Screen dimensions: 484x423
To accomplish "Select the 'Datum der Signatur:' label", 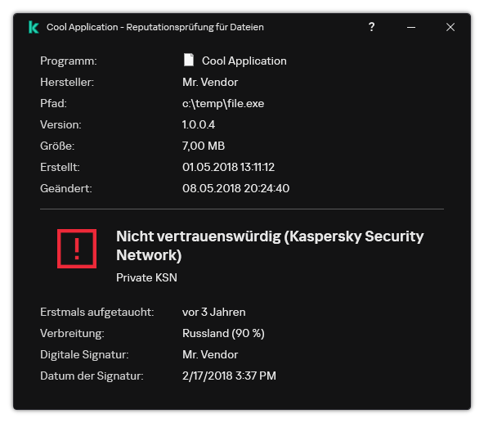I will click(x=92, y=376).
